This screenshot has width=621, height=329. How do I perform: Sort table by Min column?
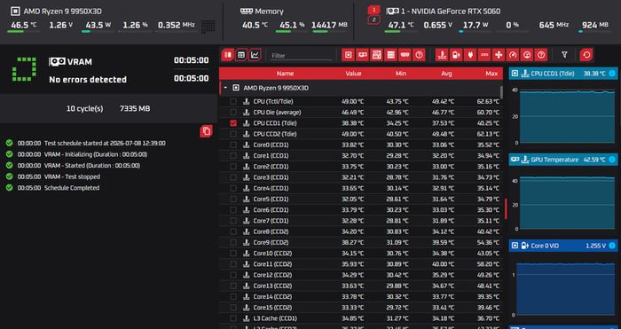[401, 74]
